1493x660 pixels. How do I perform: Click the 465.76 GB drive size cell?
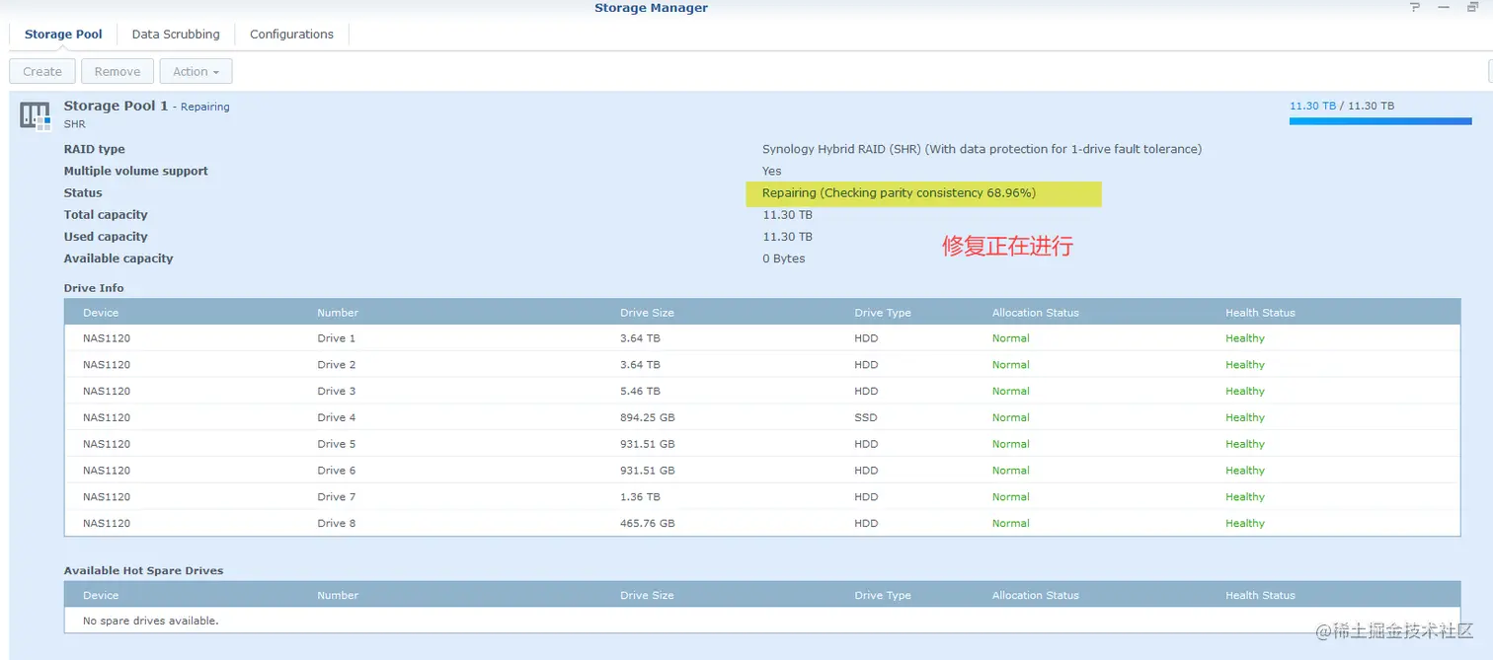pos(647,524)
